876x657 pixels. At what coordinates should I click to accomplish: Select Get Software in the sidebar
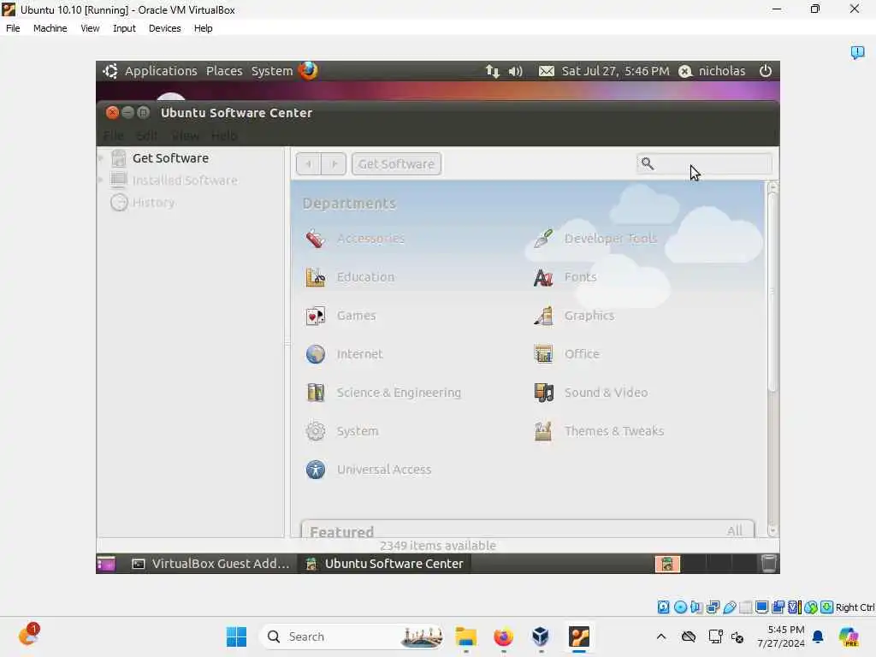point(170,158)
